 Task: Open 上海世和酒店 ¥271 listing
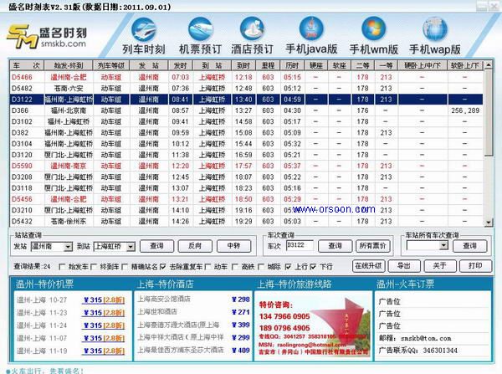click(x=193, y=311)
